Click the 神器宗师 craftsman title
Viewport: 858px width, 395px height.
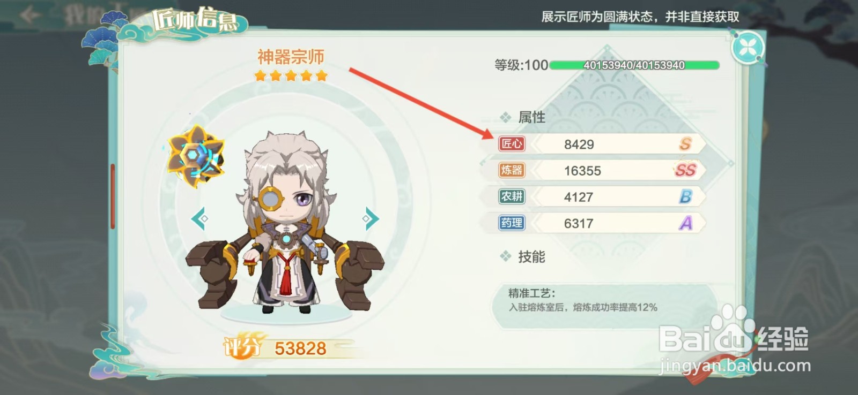click(291, 57)
